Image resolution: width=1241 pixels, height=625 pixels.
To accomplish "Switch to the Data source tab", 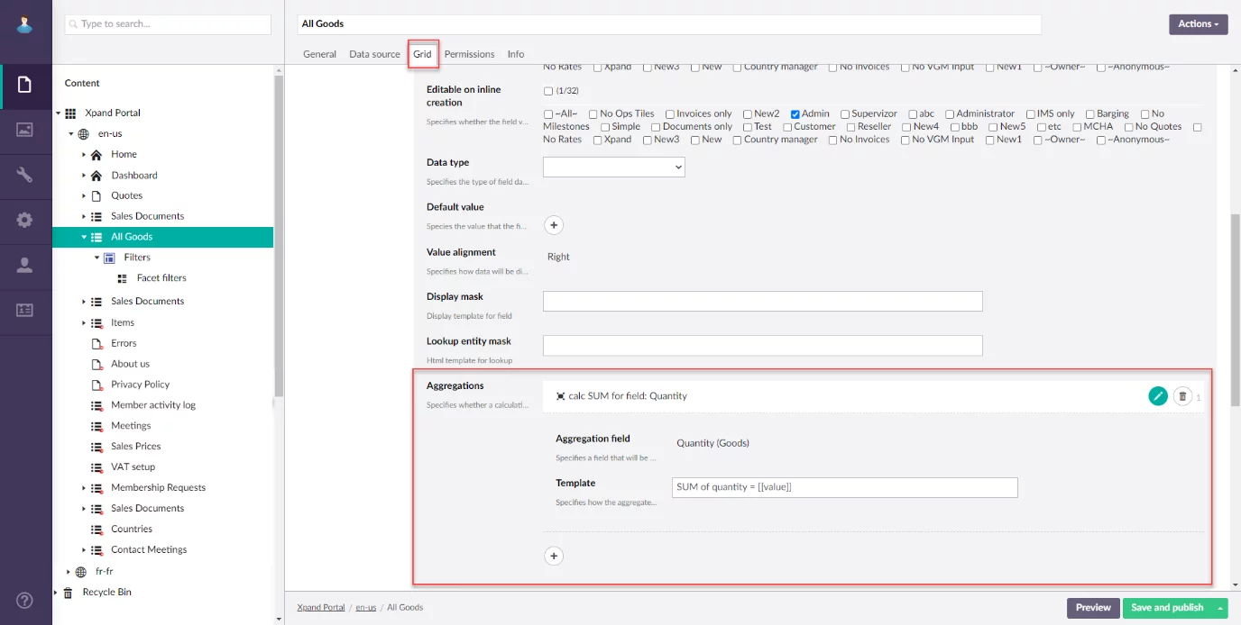I will [374, 54].
